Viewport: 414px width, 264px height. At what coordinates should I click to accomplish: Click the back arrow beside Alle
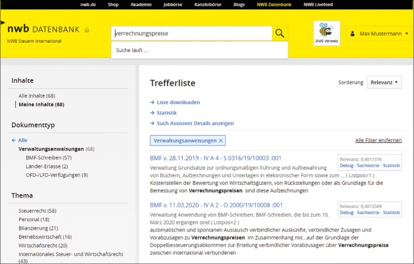(14, 140)
